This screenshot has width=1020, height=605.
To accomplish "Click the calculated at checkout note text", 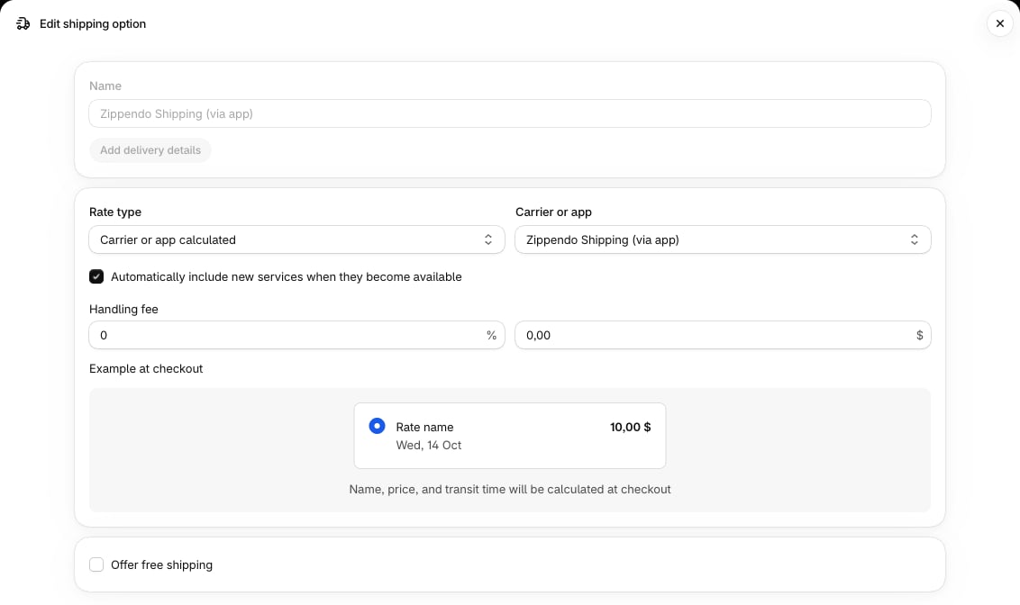I will tap(510, 490).
